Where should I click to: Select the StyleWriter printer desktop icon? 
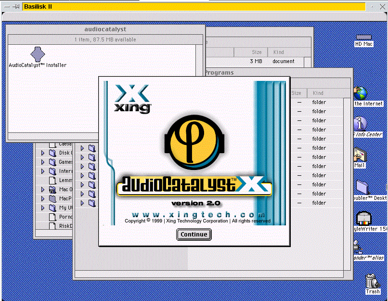363,218
